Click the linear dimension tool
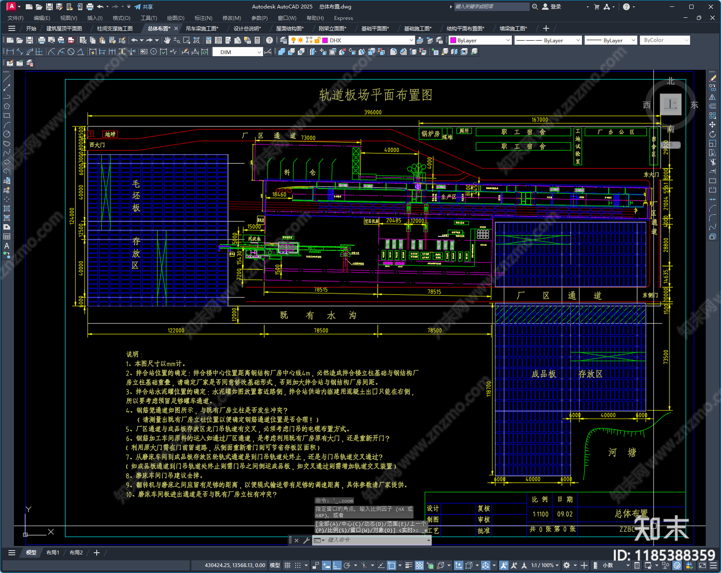Screen dimensions: 721x573 10,52
